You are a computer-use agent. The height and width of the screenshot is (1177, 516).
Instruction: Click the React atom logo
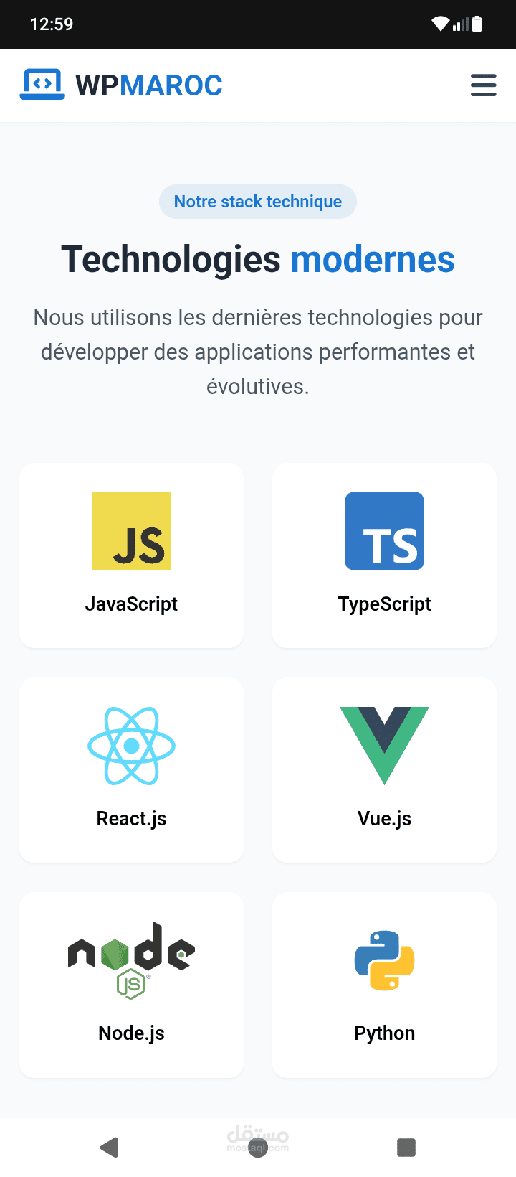click(x=131, y=746)
